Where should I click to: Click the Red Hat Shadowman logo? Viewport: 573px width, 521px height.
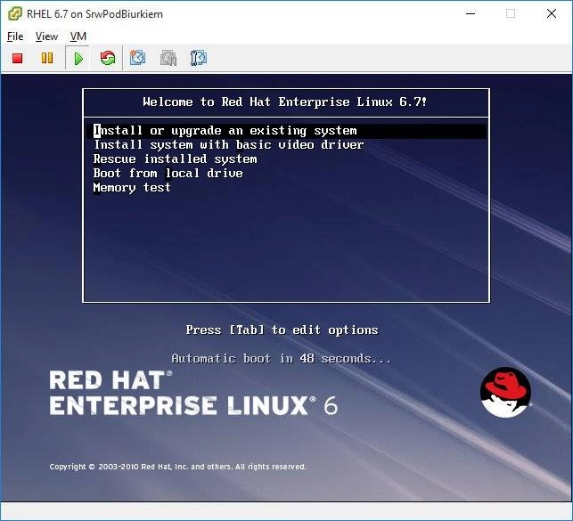pyautogui.click(x=505, y=393)
